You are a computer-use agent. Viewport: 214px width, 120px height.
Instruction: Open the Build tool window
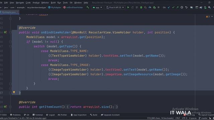click(x=94, y=115)
